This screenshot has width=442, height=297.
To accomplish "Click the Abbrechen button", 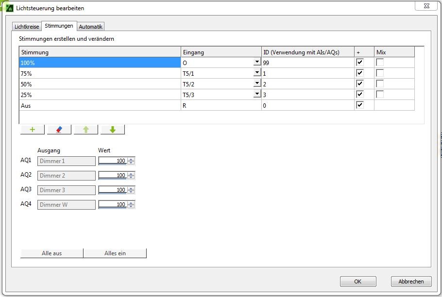I will click(411, 281).
